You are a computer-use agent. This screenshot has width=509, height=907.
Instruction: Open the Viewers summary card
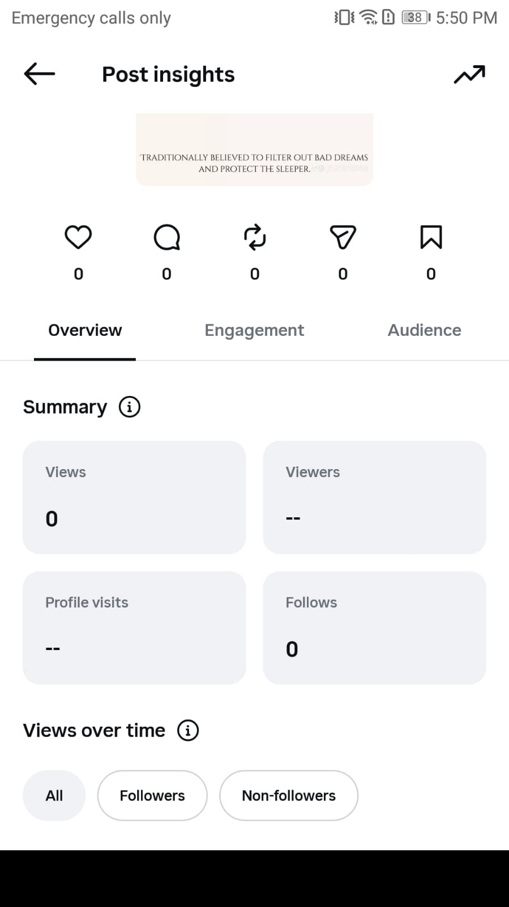tap(374, 497)
